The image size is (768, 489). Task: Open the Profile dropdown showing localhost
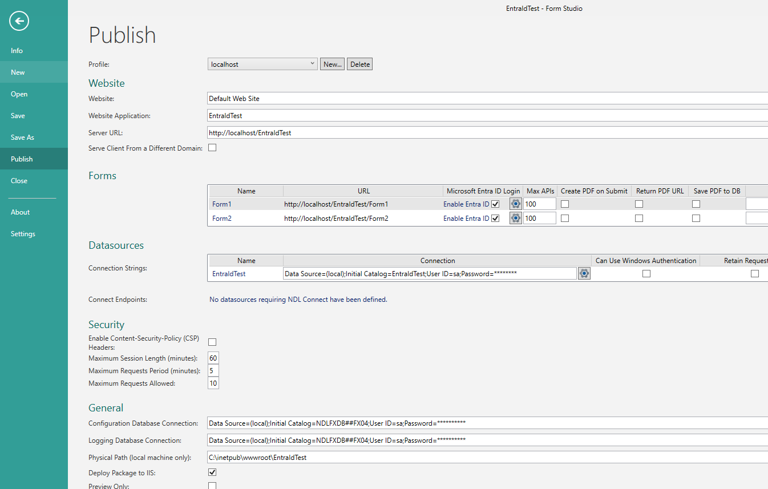click(312, 63)
